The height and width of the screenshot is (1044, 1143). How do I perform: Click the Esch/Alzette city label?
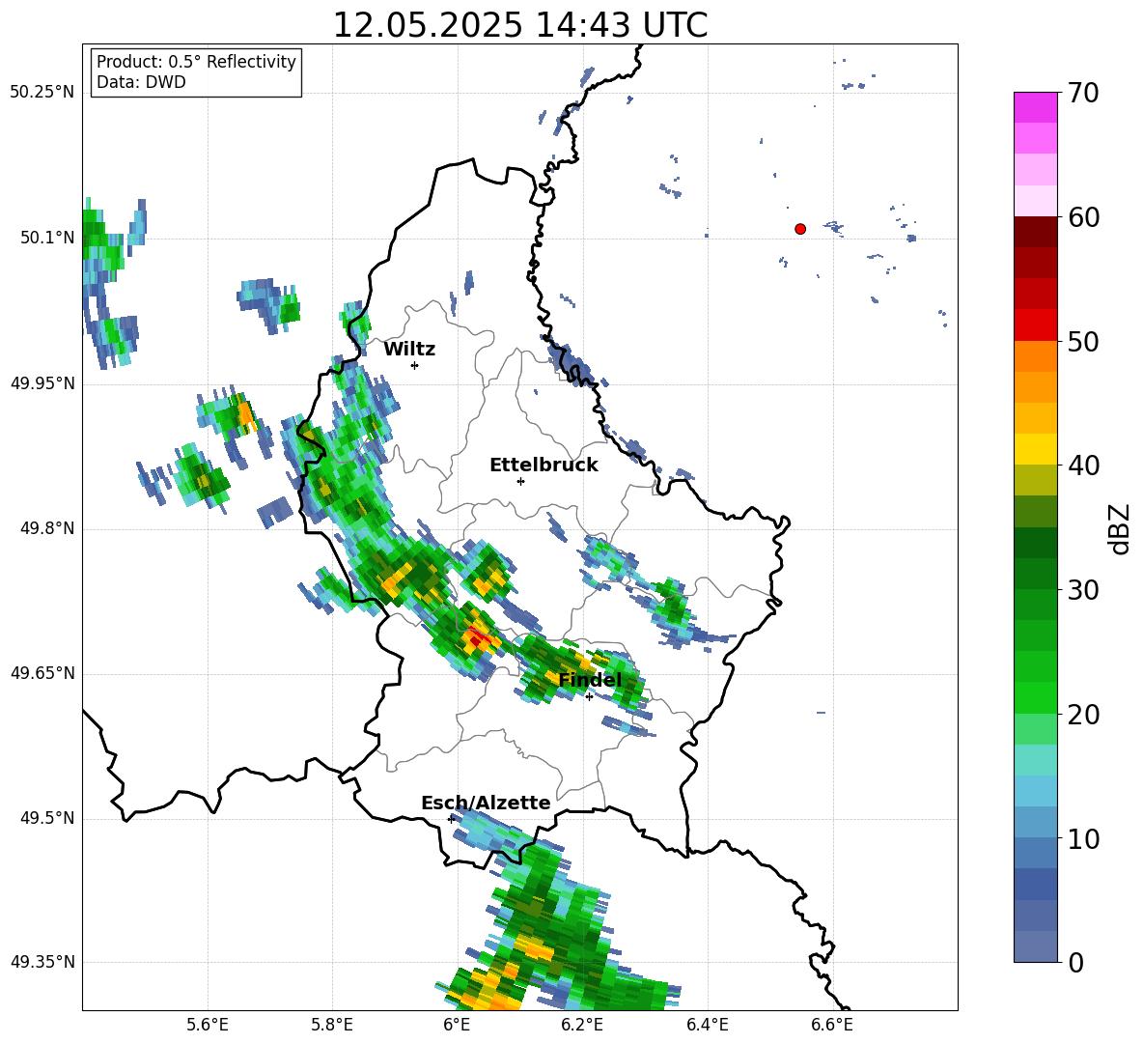487,803
